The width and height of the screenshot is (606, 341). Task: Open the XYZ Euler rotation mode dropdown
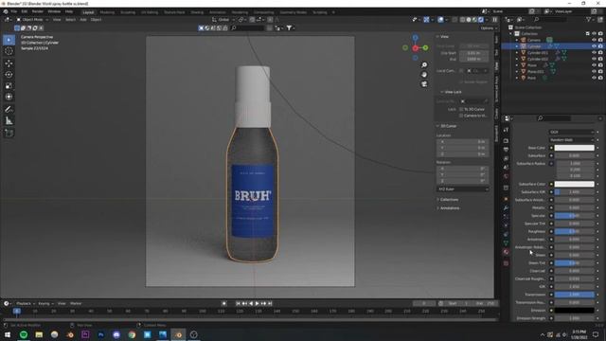pyautogui.click(x=463, y=189)
